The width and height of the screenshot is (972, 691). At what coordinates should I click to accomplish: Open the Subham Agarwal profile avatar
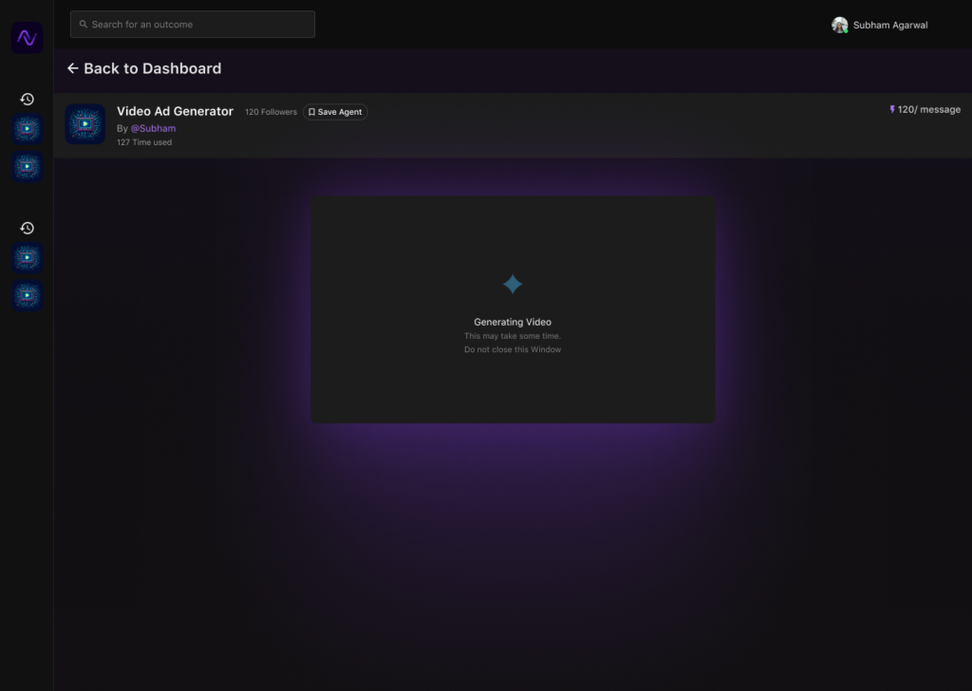click(x=839, y=26)
